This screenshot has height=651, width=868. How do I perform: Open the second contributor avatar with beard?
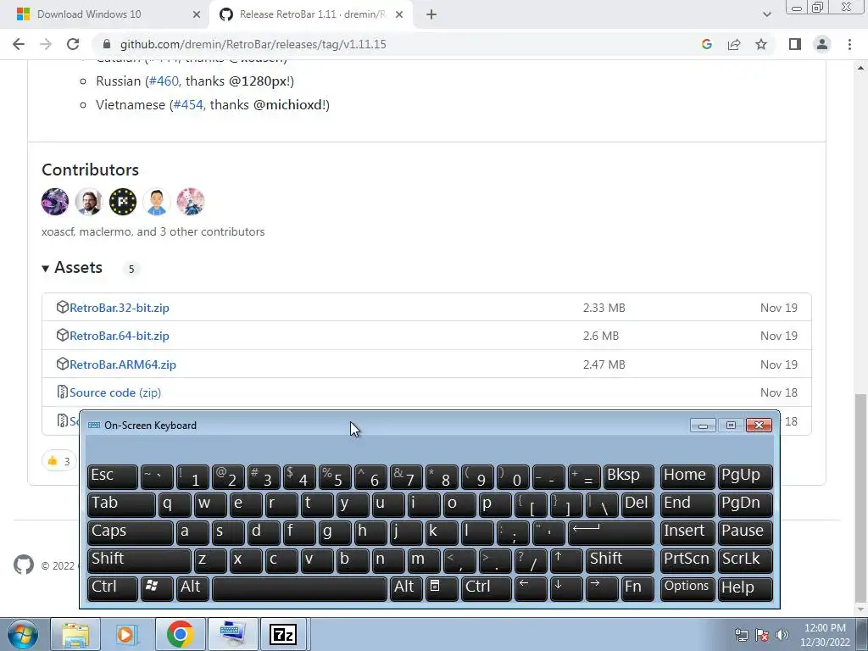pyautogui.click(x=88, y=202)
